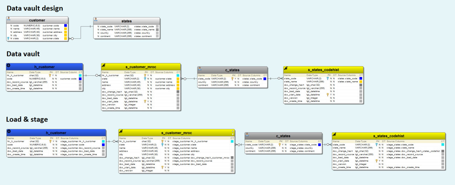Image resolution: width=455 pixels, height=185 pixels.
Task: Click the 'Data vault design' heading
Action: 35,8
